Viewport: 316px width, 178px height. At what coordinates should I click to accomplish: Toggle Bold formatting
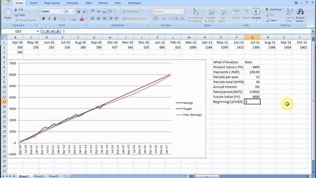[43, 19]
